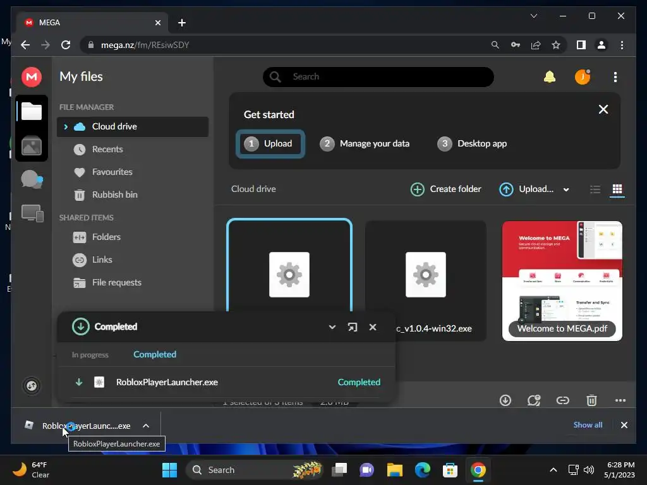Click the bookmark star in the address bar

[556, 45]
